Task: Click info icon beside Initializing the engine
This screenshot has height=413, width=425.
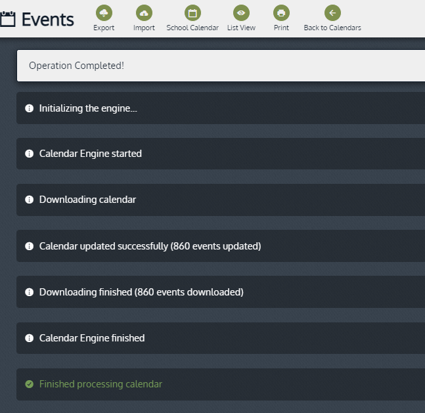Action: 30,108
